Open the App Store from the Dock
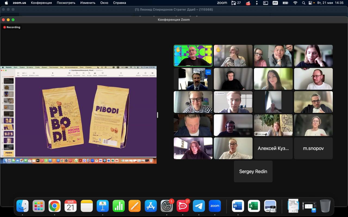The height and width of the screenshot is (217, 348). pos(151,206)
